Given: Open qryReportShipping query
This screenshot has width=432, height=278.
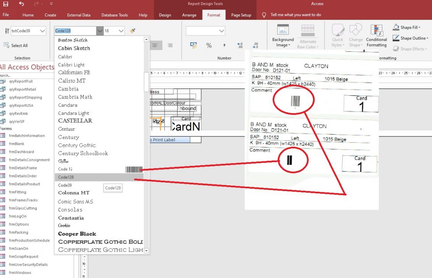Looking at the screenshot, I should (x=25, y=97).
